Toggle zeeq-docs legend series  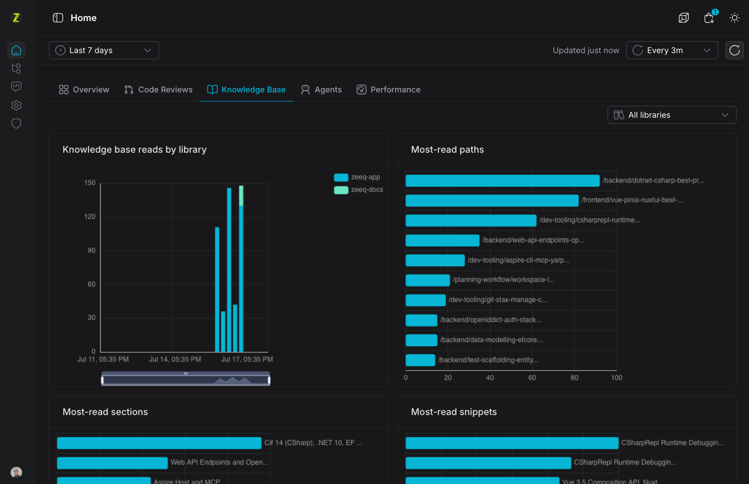(x=359, y=190)
